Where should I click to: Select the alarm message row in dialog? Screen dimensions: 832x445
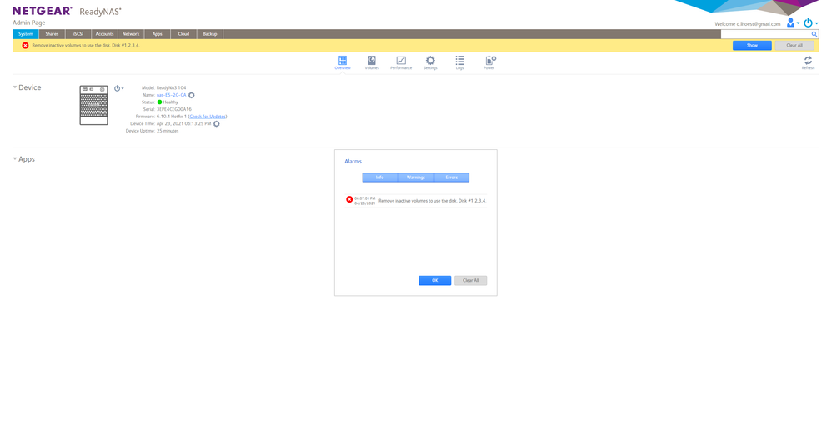click(x=416, y=201)
